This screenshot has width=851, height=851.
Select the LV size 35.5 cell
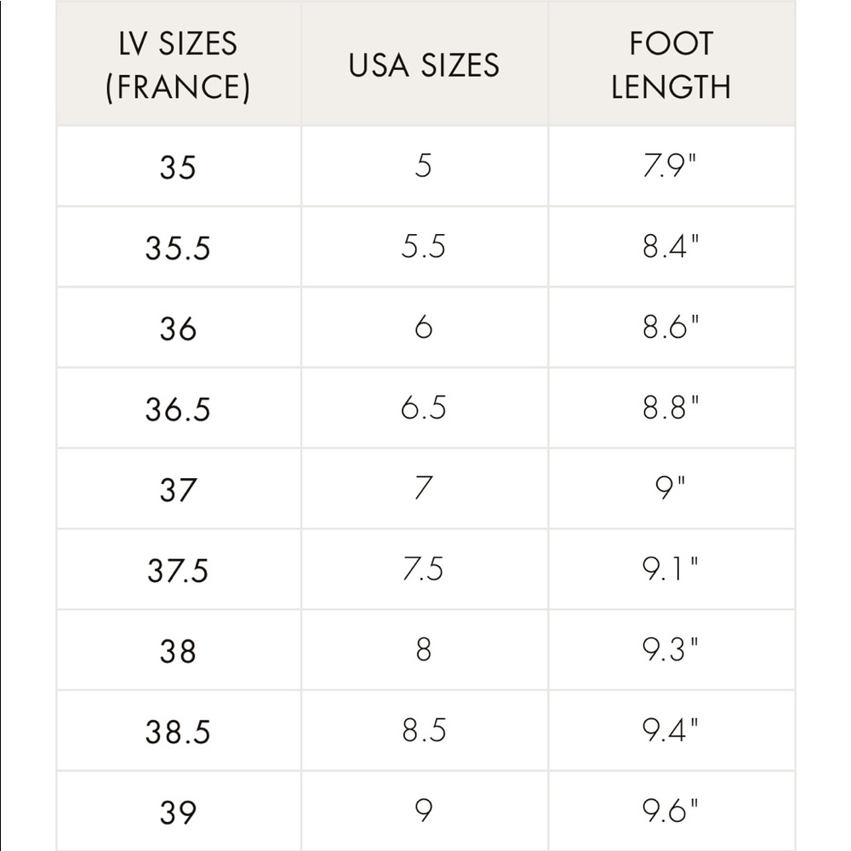click(179, 247)
